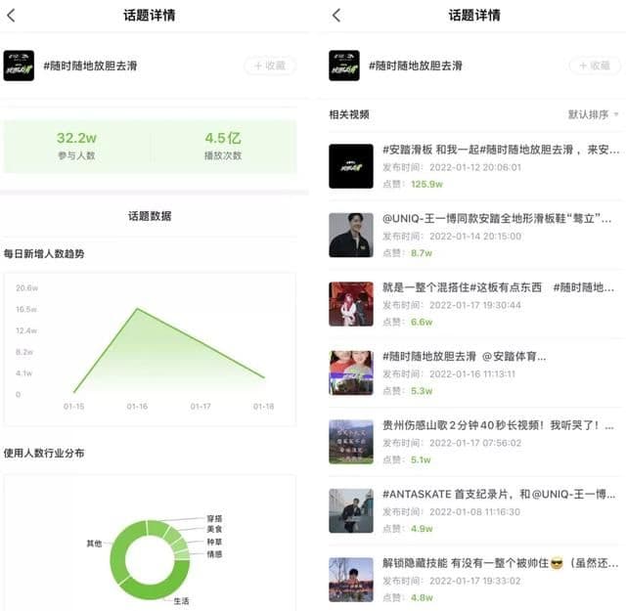The image size is (626, 611).
Task: Click 4.8w likes count
Action: (x=422, y=598)
